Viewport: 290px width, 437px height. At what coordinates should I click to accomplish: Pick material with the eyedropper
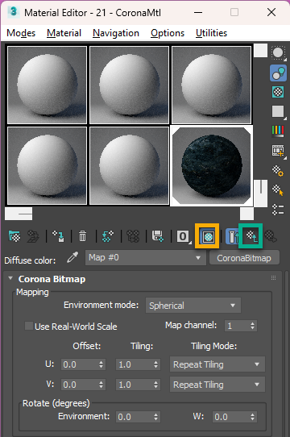pos(72,257)
